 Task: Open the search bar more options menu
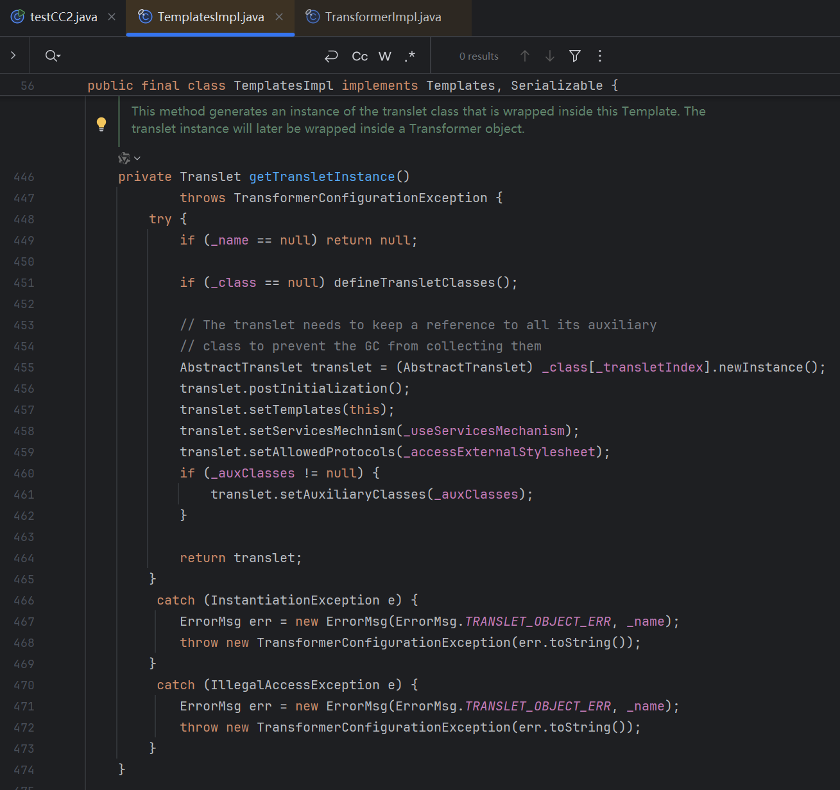(x=600, y=56)
